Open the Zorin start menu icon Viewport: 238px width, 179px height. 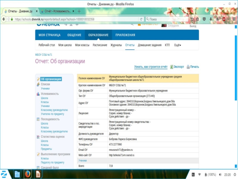coord(5,174)
